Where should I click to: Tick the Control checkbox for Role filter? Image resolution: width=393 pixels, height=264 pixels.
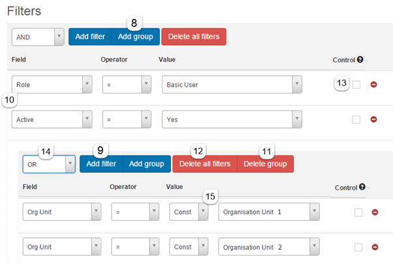356,85
